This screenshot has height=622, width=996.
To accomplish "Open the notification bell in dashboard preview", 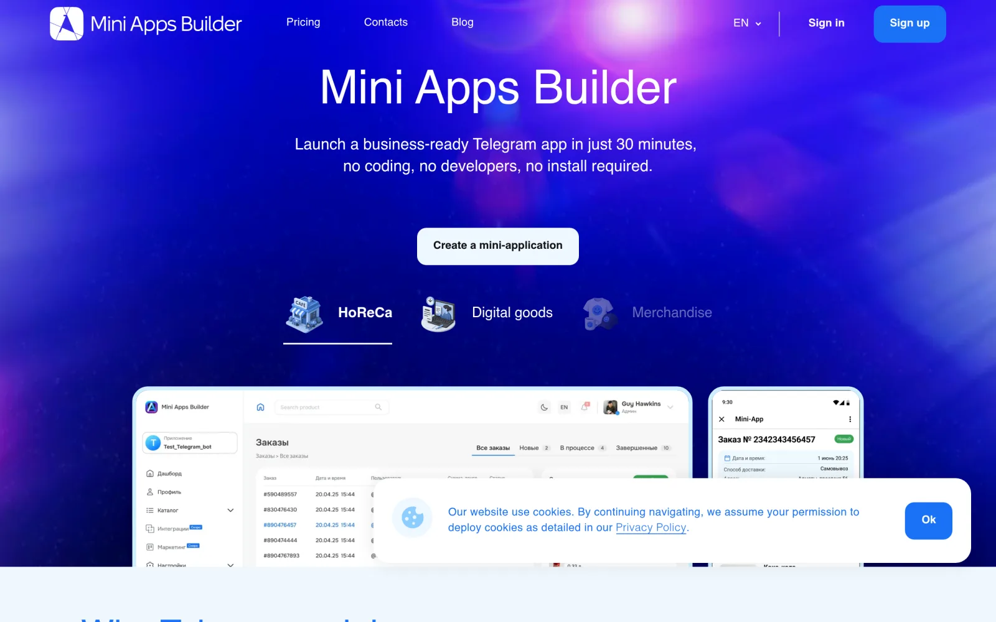I will 585,407.
